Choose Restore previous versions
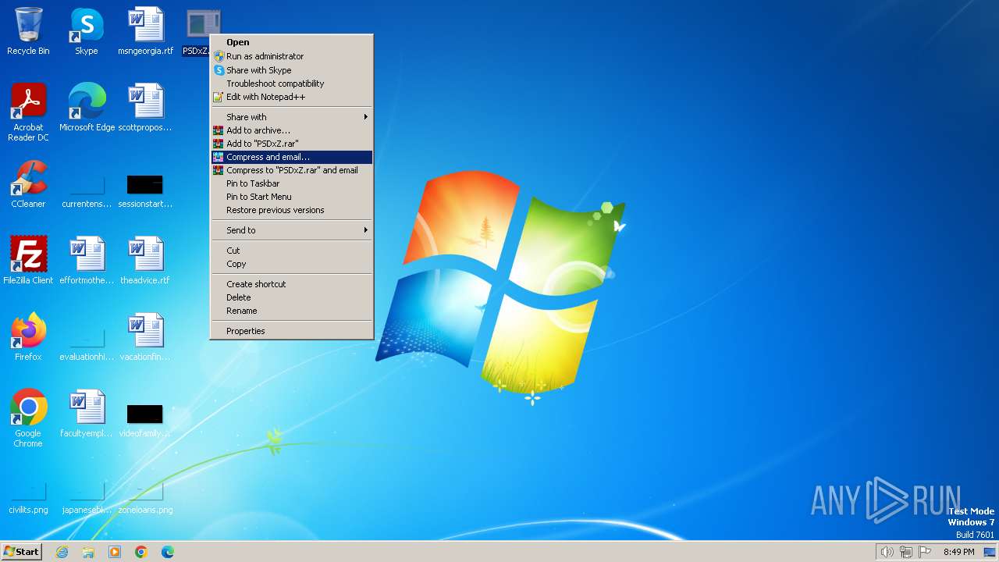 tap(292, 210)
